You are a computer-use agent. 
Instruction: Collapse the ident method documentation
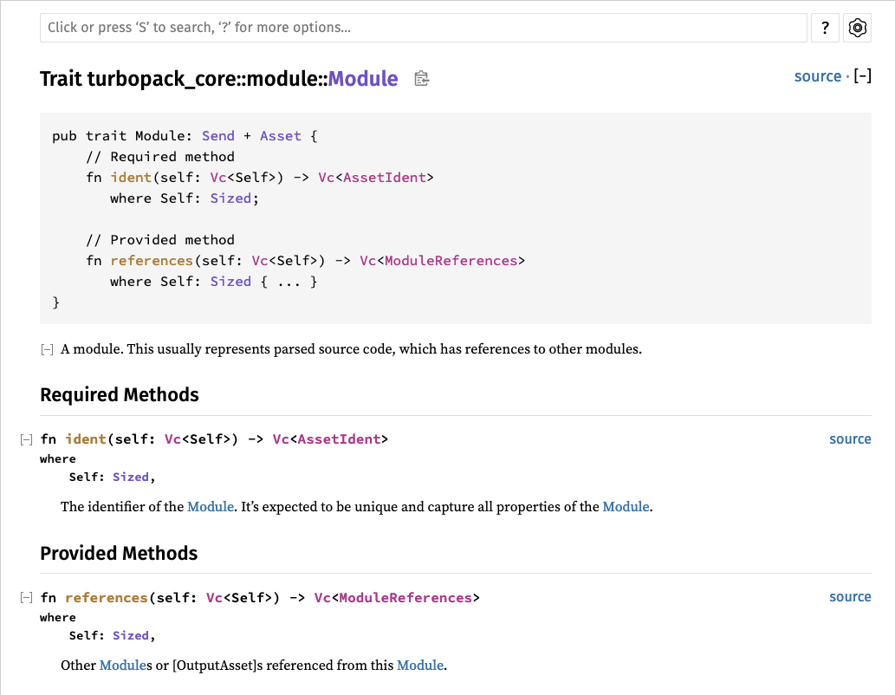[x=26, y=439]
